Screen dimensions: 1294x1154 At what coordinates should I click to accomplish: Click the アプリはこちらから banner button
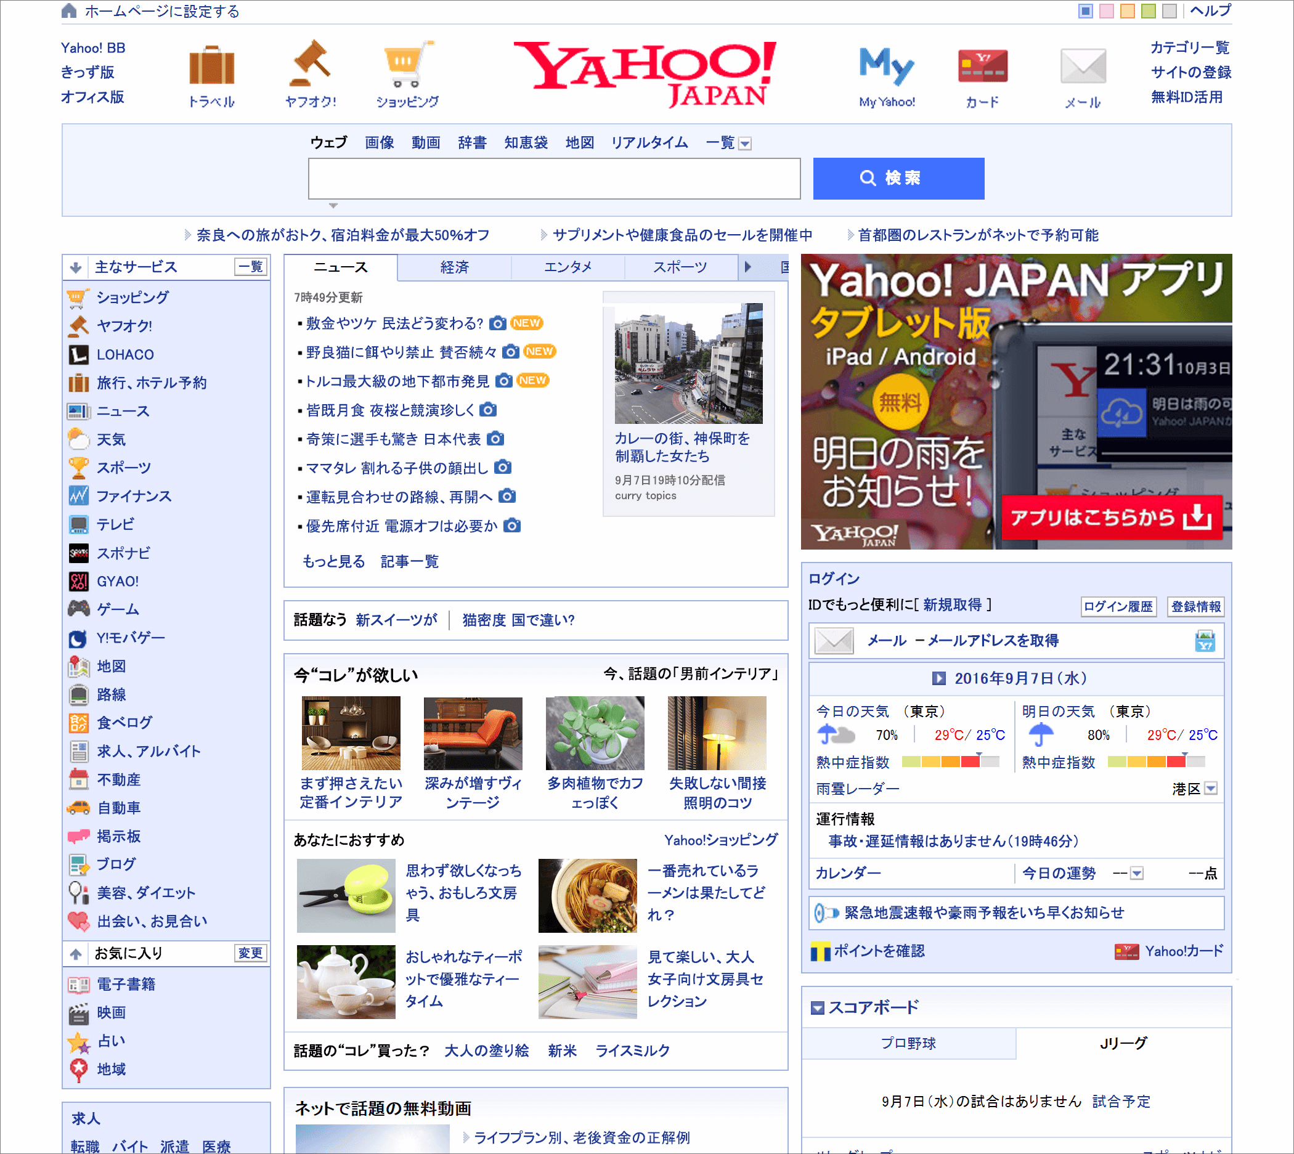coord(1111,517)
